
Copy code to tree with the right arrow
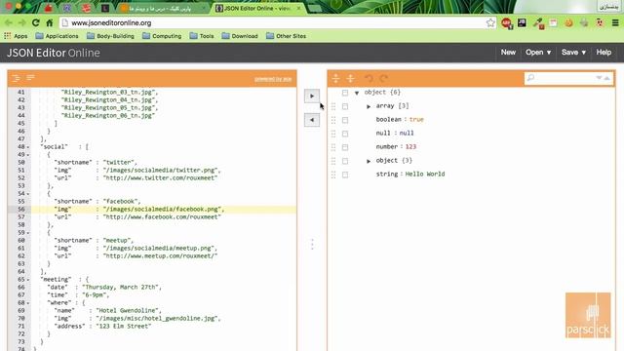click(x=312, y=96)
